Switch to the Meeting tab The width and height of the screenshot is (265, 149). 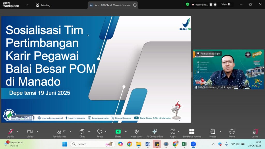point(43,5)
